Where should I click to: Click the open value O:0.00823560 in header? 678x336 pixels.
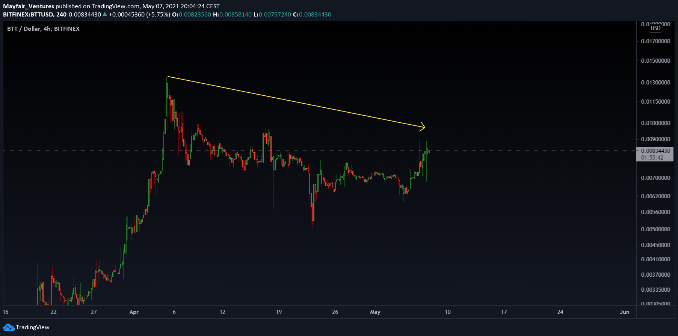point(192,14)
